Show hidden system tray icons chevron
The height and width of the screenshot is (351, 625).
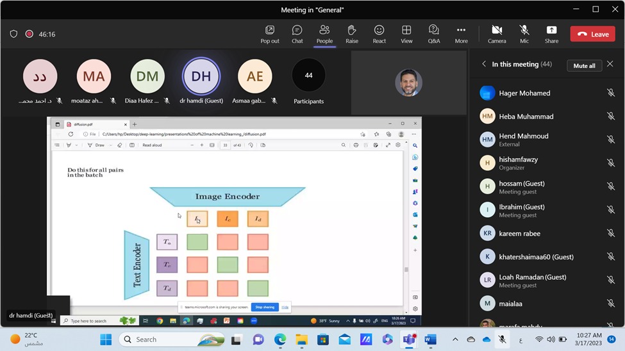[x=455, y=339]
